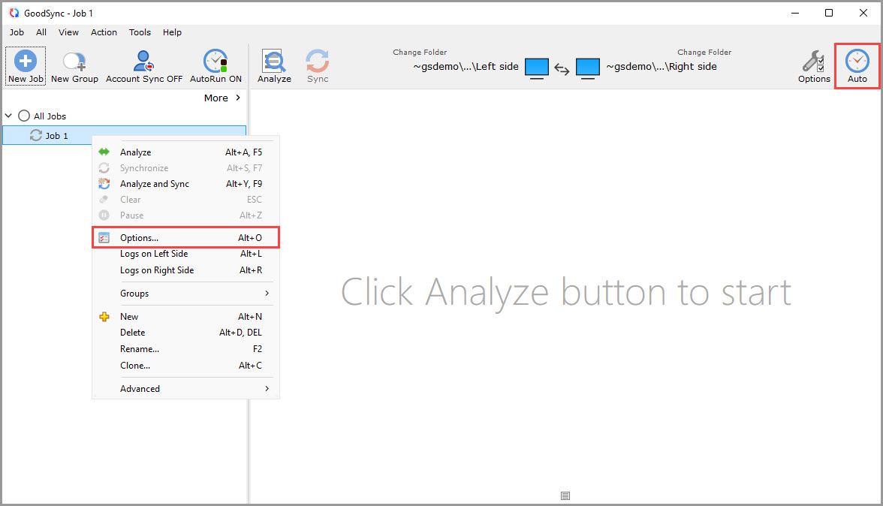883x506 pixels.
Task: Click Change Folder for the left side
Action: [x=420, y=52]
